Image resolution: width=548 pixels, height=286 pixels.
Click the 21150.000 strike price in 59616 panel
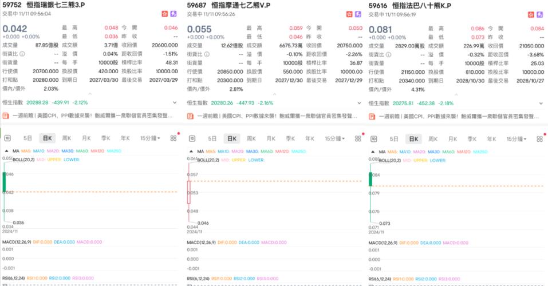pos(413,72)
